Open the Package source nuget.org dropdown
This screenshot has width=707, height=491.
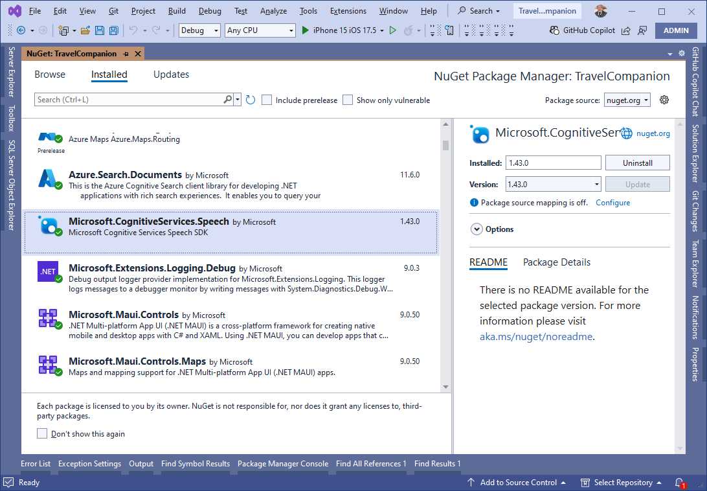tap(627, 100)
